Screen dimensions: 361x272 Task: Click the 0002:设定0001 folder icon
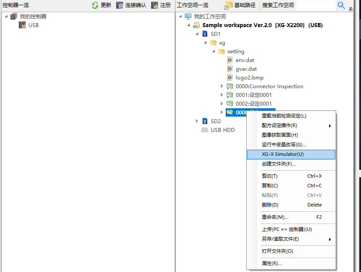click(x=230, y=103)
